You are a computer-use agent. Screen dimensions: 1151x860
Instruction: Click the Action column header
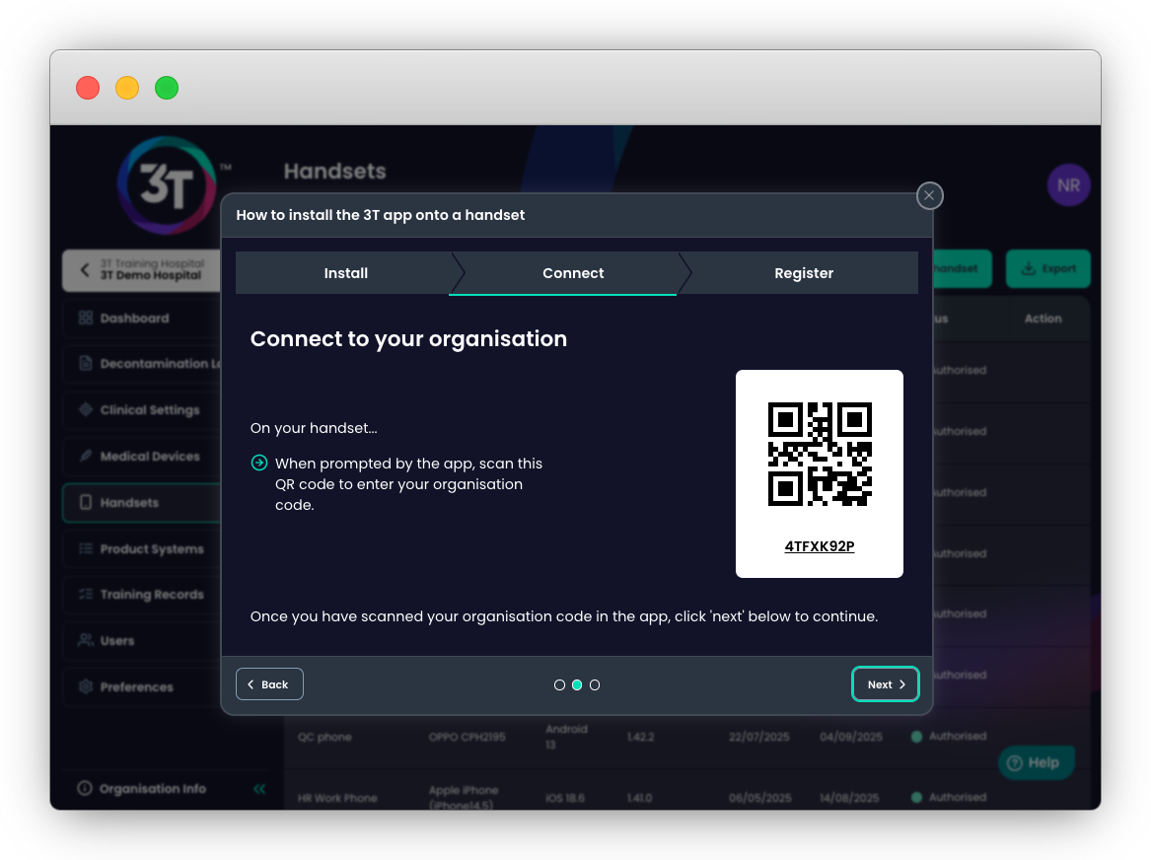(1043, 319)
